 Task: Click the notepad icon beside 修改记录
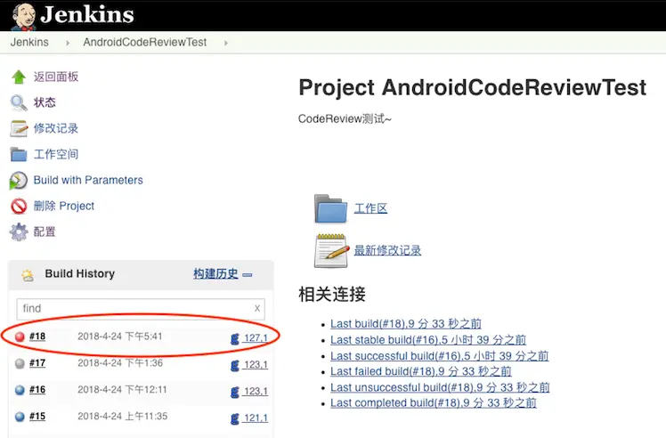pos(19,129)
